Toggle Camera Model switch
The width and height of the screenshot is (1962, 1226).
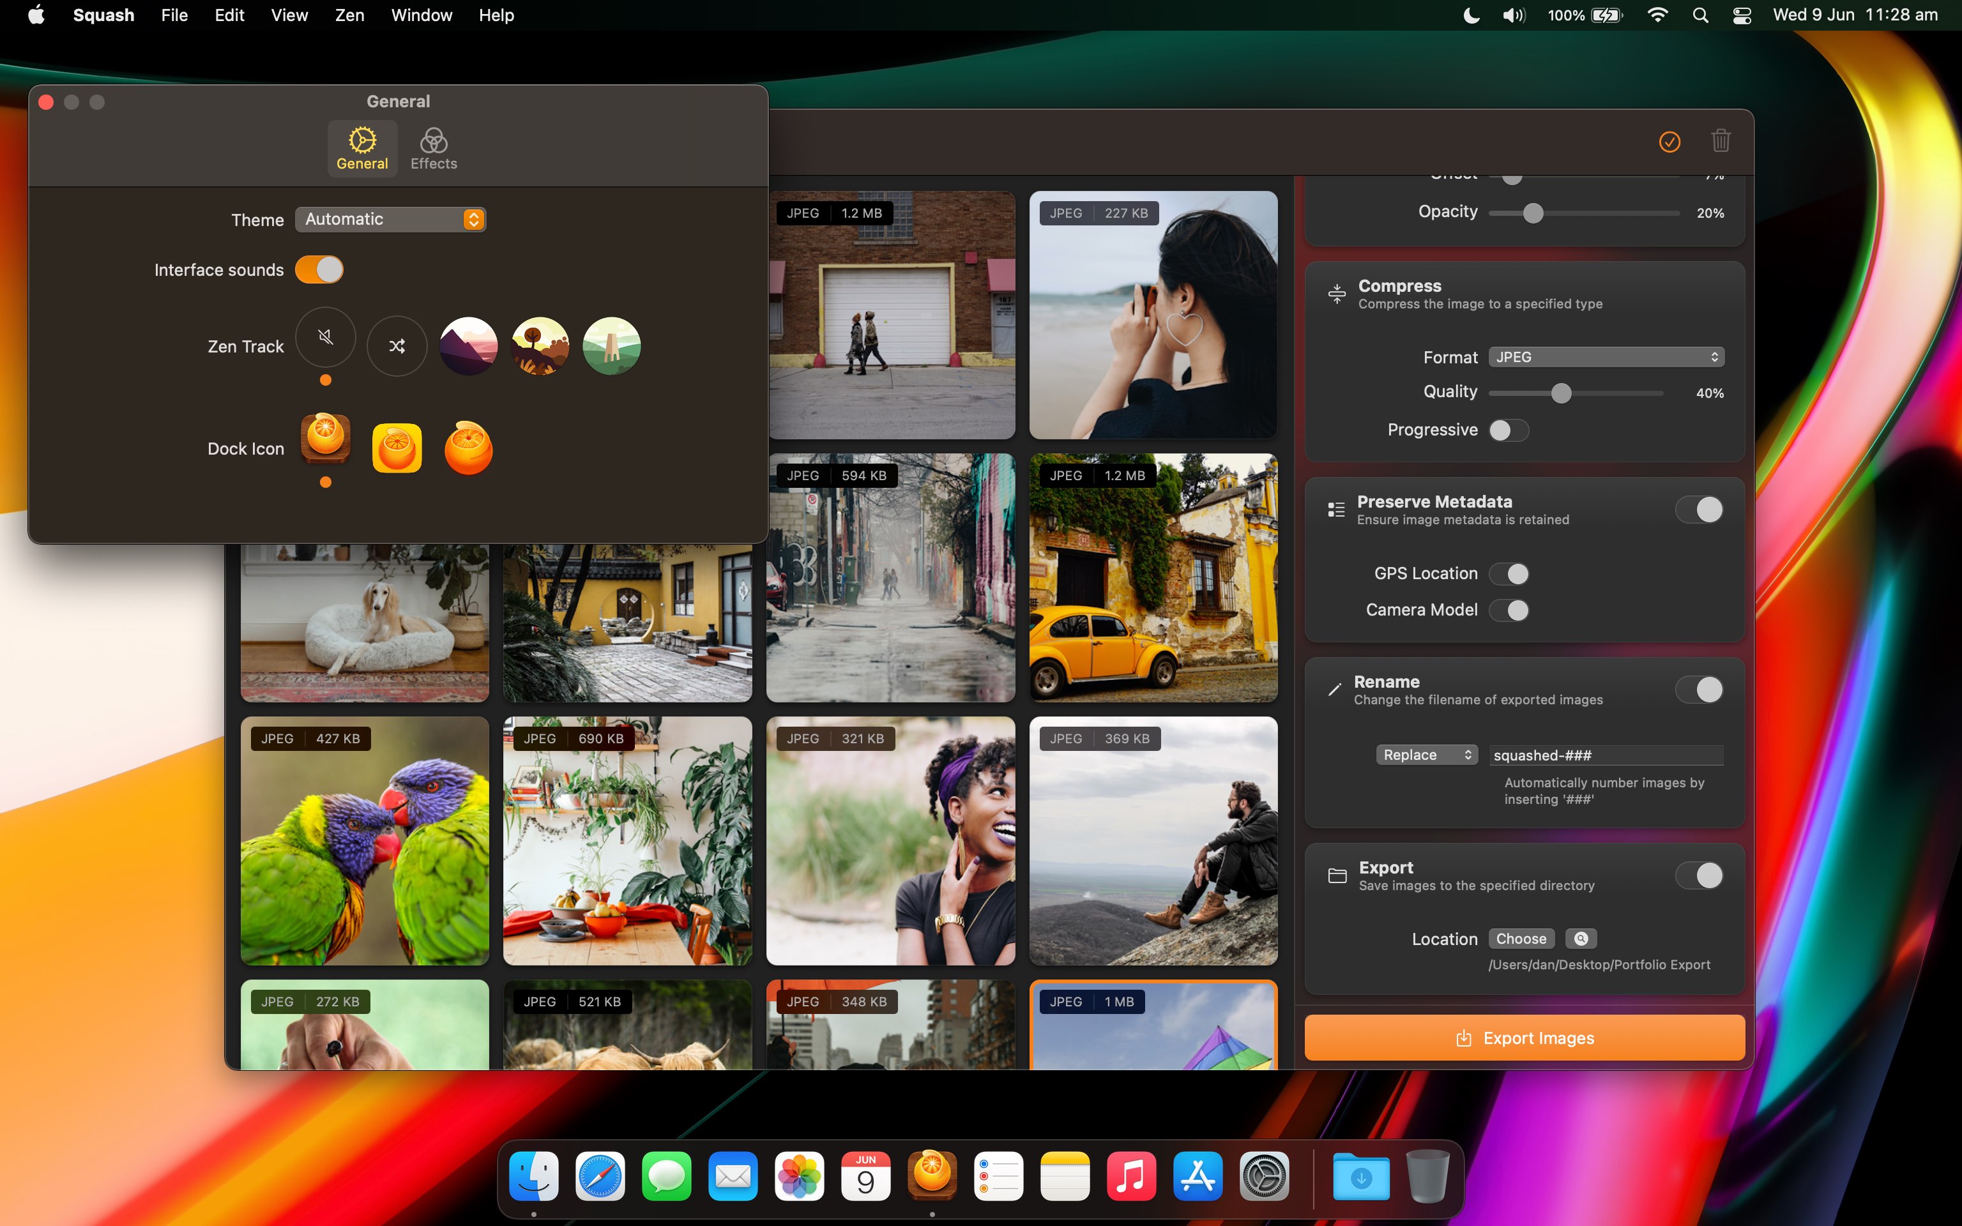(1509, 610)
